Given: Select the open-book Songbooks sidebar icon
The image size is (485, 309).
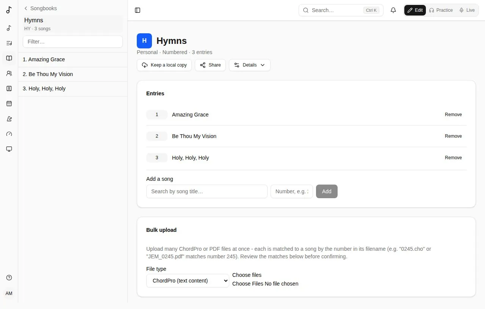Looking at the screenshot, I should 9,58.
